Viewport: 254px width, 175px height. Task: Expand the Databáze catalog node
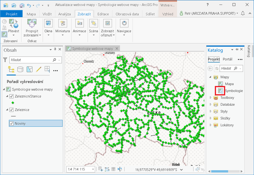211,104
